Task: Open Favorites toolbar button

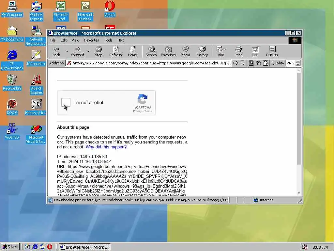Action: click(x=168, y=52)
